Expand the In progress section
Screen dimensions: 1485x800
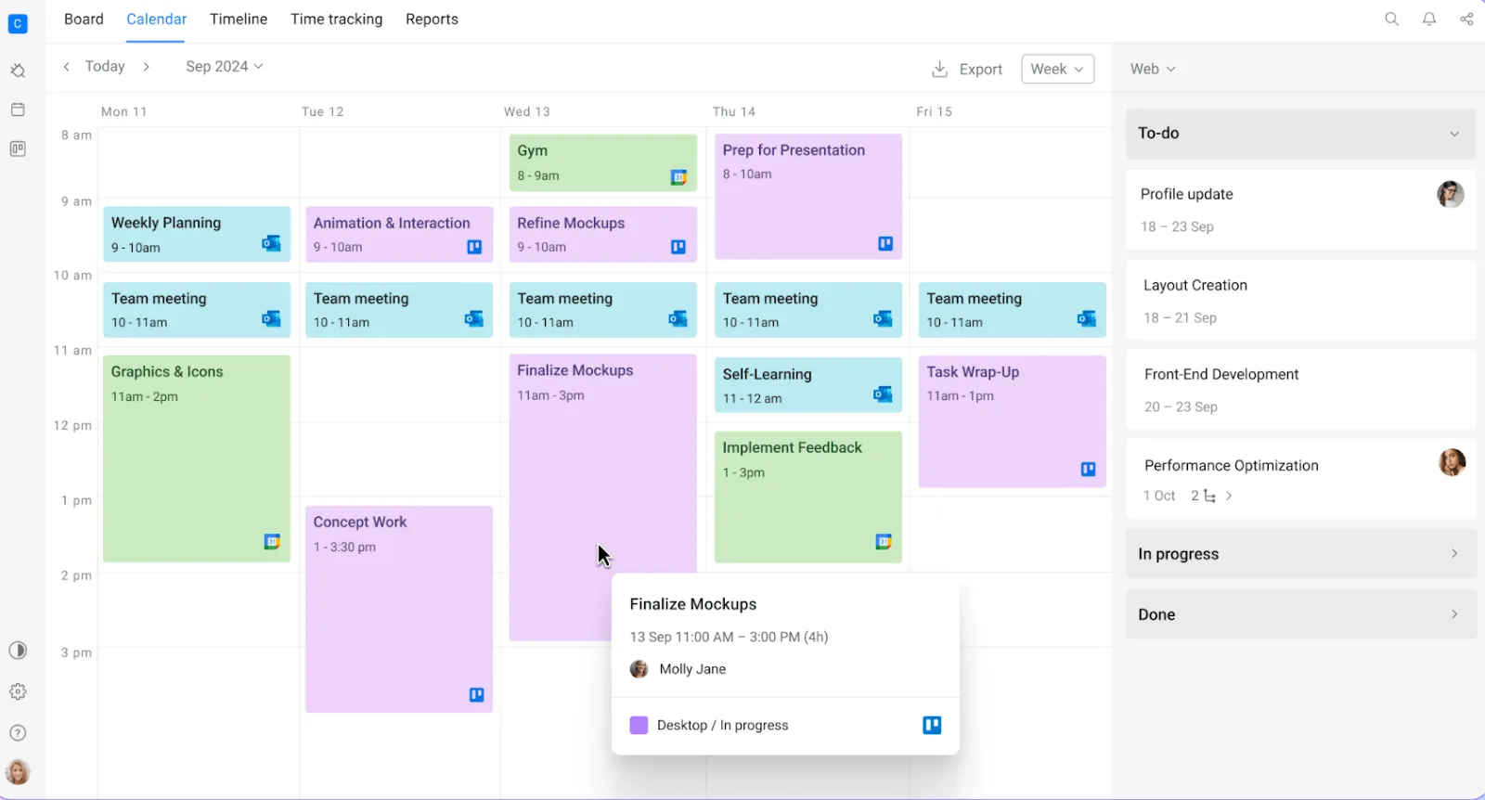click(1300, 554)
